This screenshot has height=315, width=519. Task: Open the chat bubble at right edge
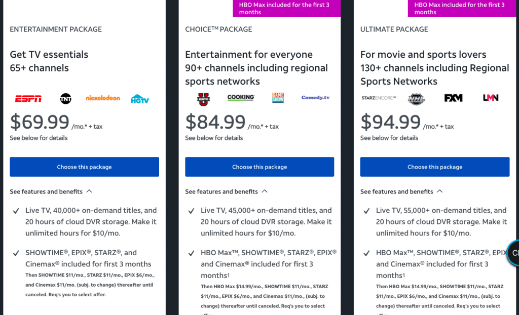coord(513,253)
